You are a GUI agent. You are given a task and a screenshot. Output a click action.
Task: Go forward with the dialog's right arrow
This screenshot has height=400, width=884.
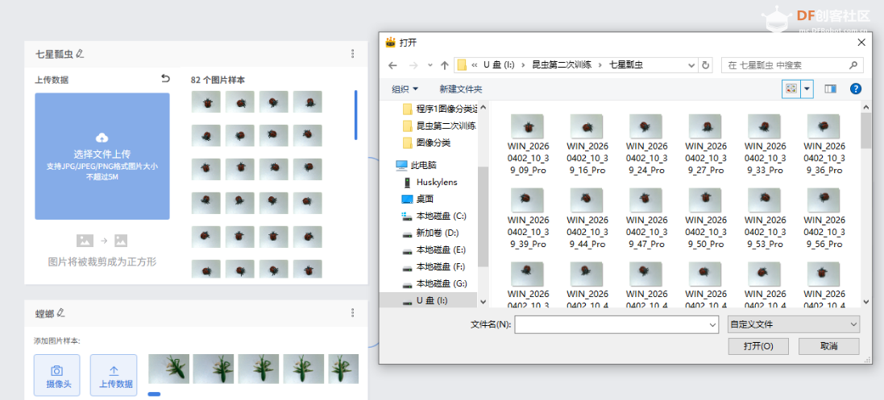click(413, 65)
